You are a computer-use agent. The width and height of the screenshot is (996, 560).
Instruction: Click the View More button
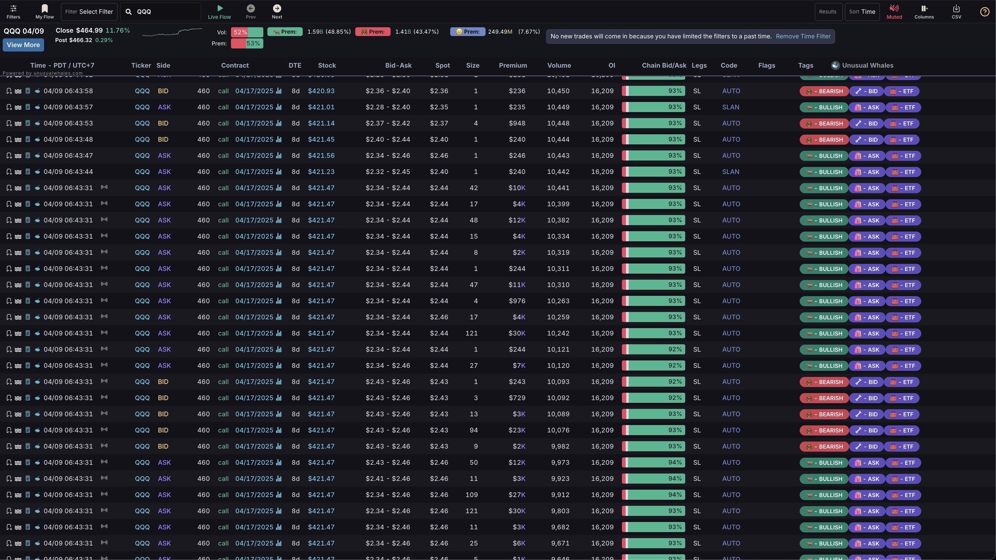23,45
